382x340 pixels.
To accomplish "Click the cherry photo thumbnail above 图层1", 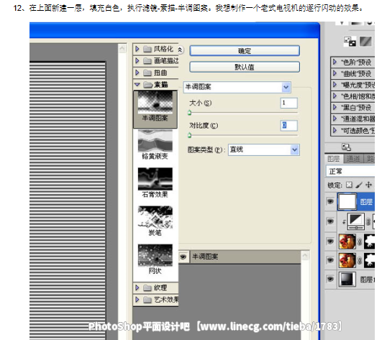I will (x=347, y=260).
